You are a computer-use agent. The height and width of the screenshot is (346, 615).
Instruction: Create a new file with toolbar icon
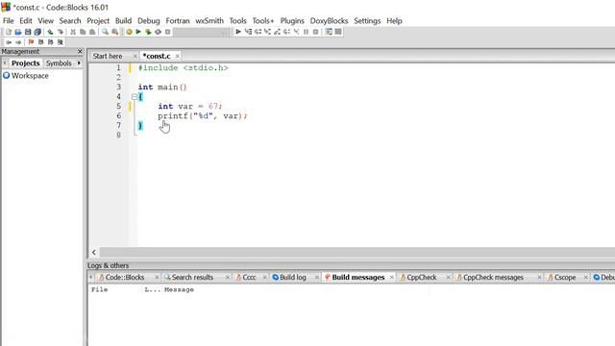[9, 32]
